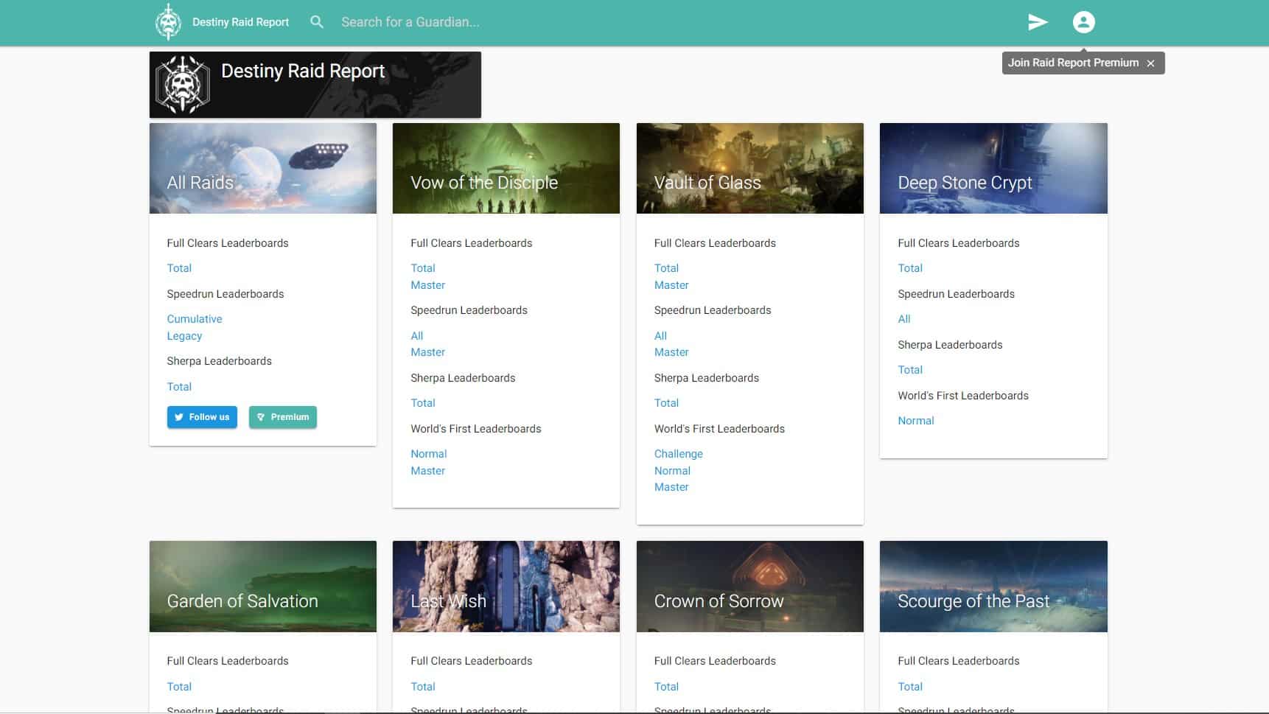This screenshot has width=1269, height=714.
Task: Open All Raids Full Clears Total leaderboard
Action: [179, 268]
